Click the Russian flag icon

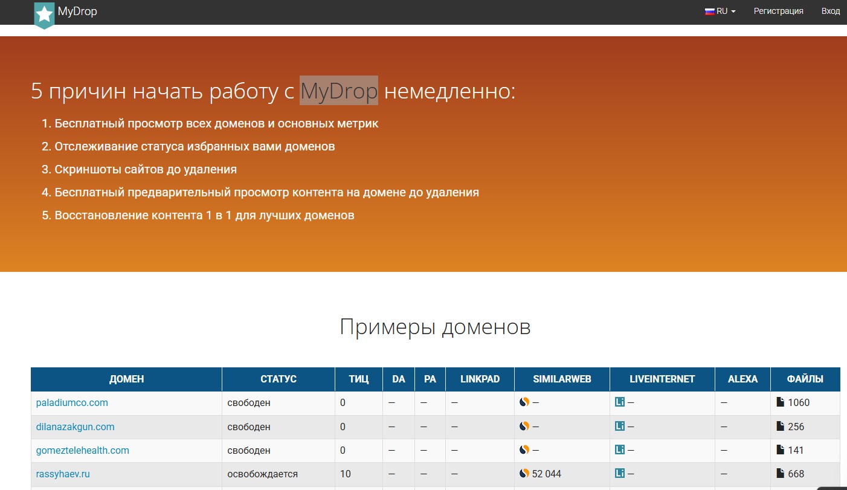click(710, 11)
